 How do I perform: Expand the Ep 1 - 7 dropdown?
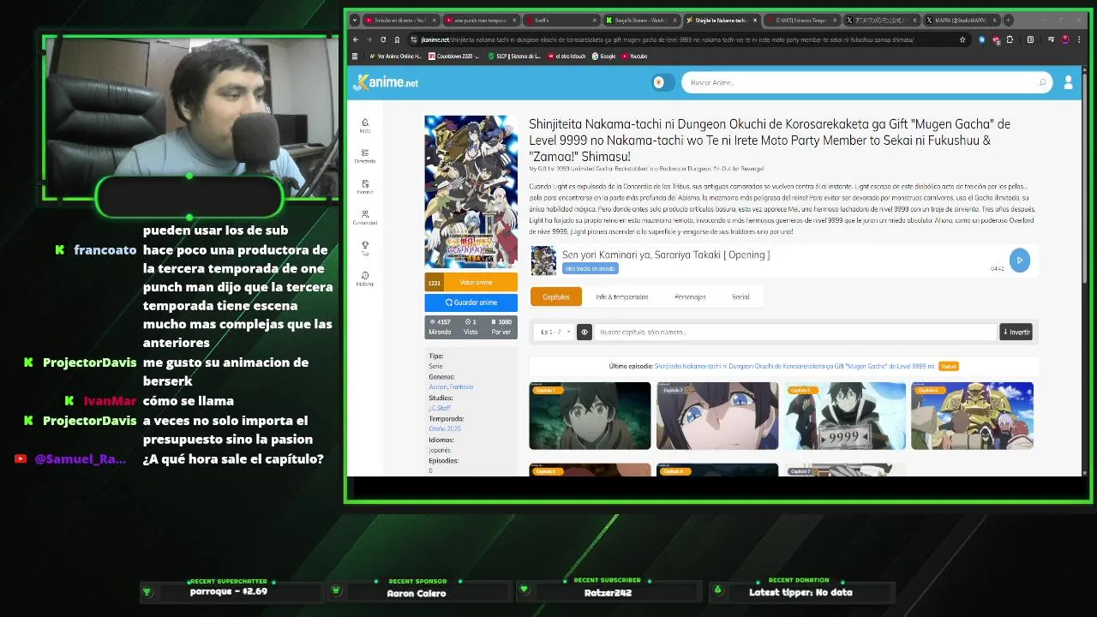click(x=553, y=332)
